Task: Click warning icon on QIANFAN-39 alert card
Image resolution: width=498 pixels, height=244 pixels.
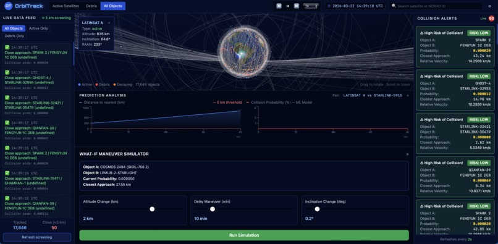Action: pyautogui.click(x=422, y=163)
